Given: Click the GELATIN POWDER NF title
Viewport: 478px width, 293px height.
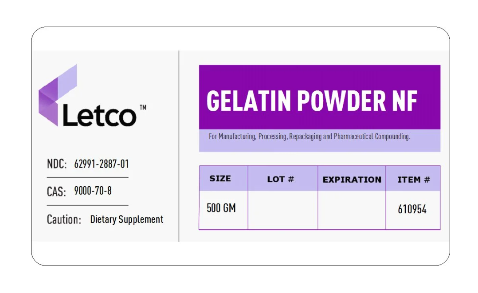Looking at the screenshot, I should (312, 101).
